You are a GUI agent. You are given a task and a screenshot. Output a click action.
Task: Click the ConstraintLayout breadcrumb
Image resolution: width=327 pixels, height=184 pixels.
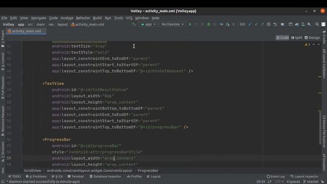pyautogui.click(x=89, y=170)
